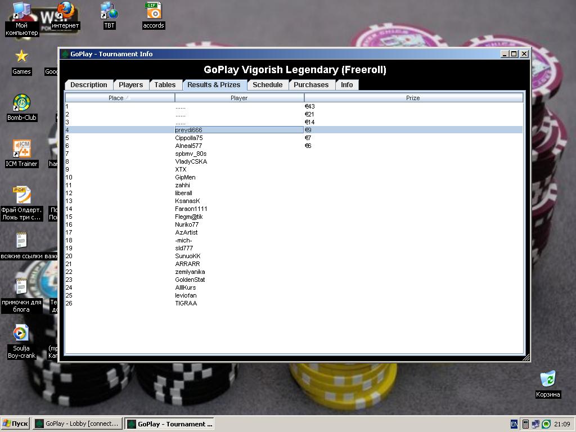
Task: Switch to GoPlay Lobby in the taskbar
Action: [x=77, y=424]
